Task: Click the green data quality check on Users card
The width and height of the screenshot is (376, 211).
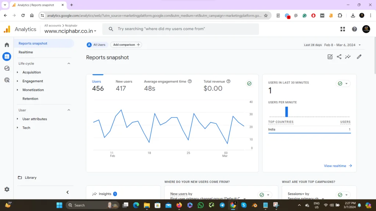Action: (x=249, y=84)
